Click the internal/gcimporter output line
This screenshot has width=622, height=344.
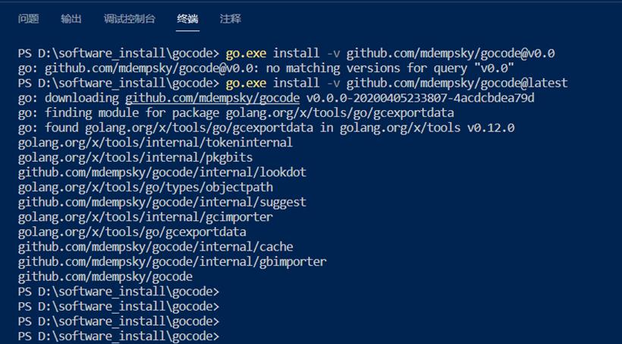click(145, 217)
